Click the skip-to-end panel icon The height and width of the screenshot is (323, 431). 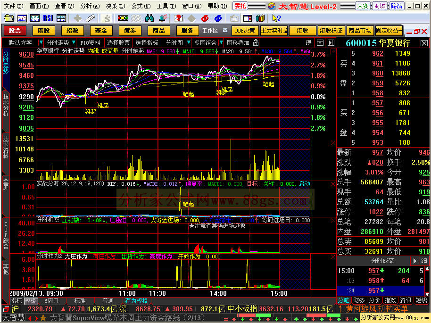(331, 42)
